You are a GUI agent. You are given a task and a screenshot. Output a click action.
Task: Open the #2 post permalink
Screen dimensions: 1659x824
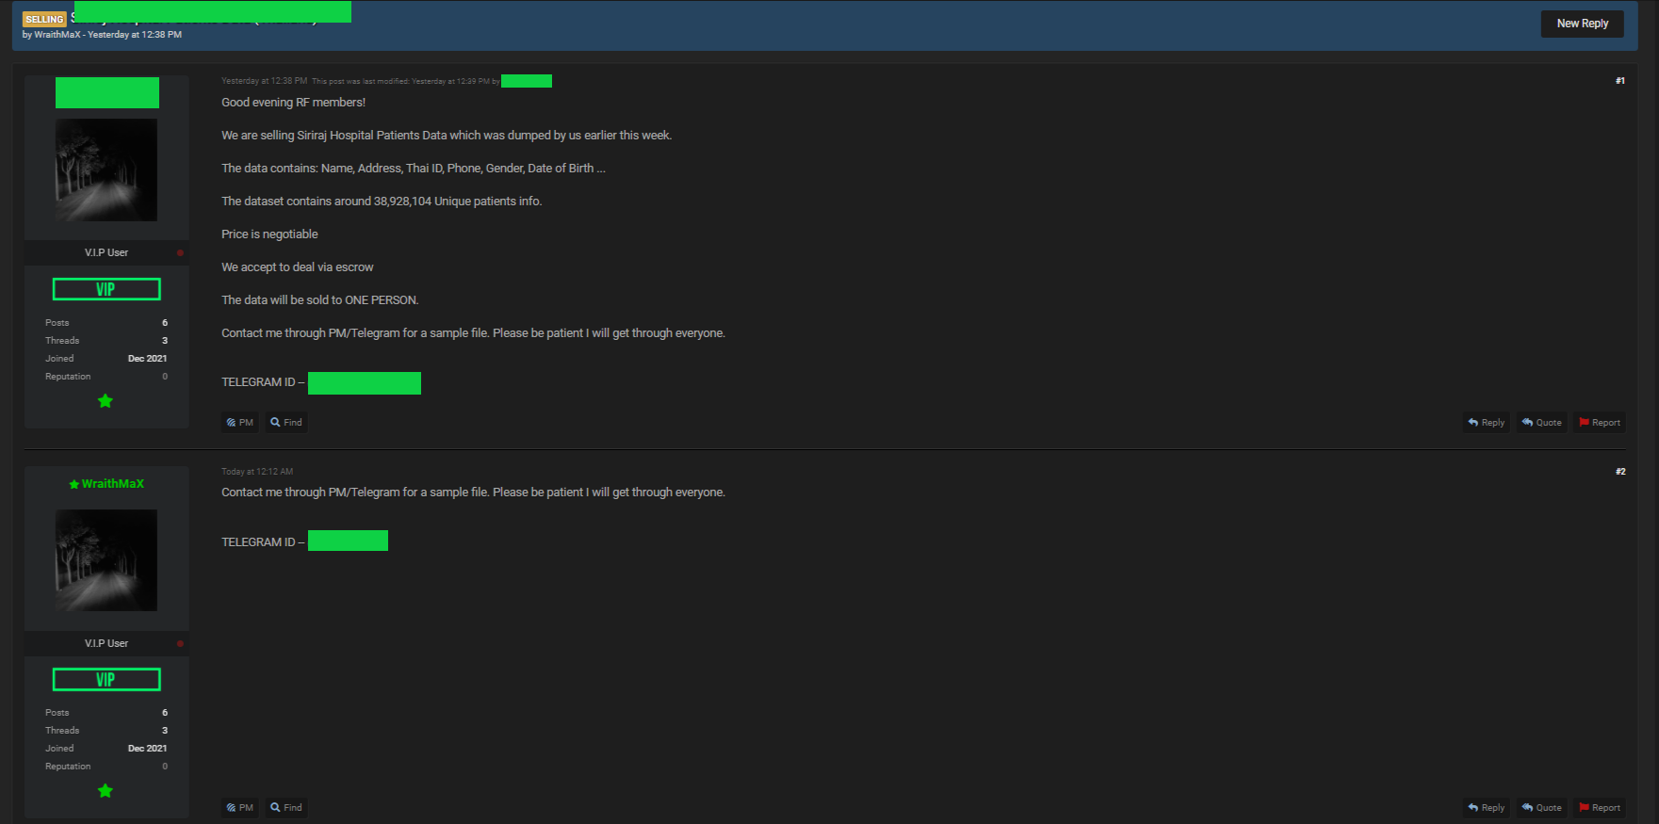pos(1619,472)
